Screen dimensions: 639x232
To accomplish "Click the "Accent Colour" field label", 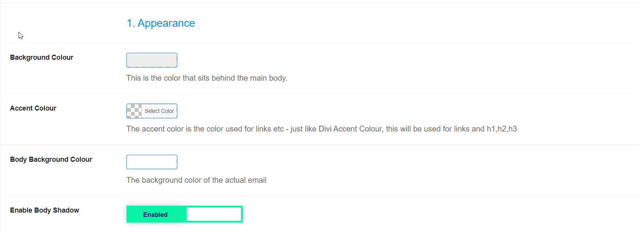I will (x=33, y=108).
